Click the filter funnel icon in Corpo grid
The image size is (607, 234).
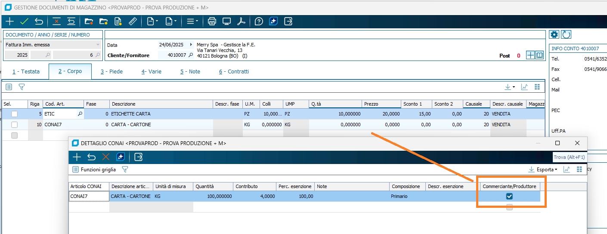coord(22,87)
